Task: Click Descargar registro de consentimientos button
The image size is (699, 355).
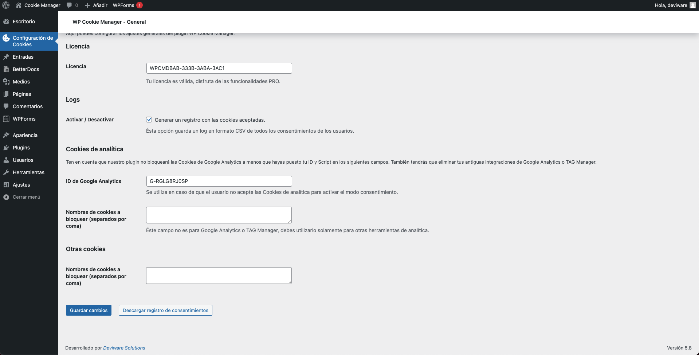Action: click(165, 310)
